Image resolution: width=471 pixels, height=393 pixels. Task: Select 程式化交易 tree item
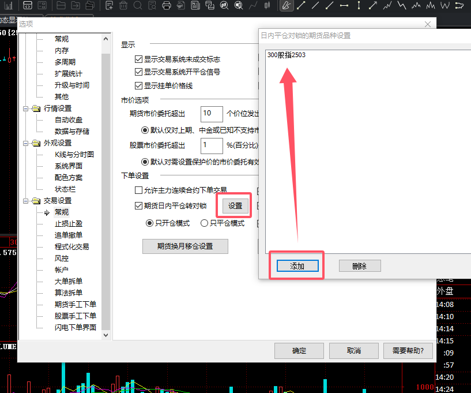point(72,247)
